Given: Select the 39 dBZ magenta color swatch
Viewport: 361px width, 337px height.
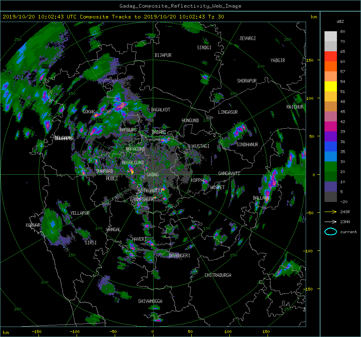Looking at the screenshot, I should coord(331,127).
